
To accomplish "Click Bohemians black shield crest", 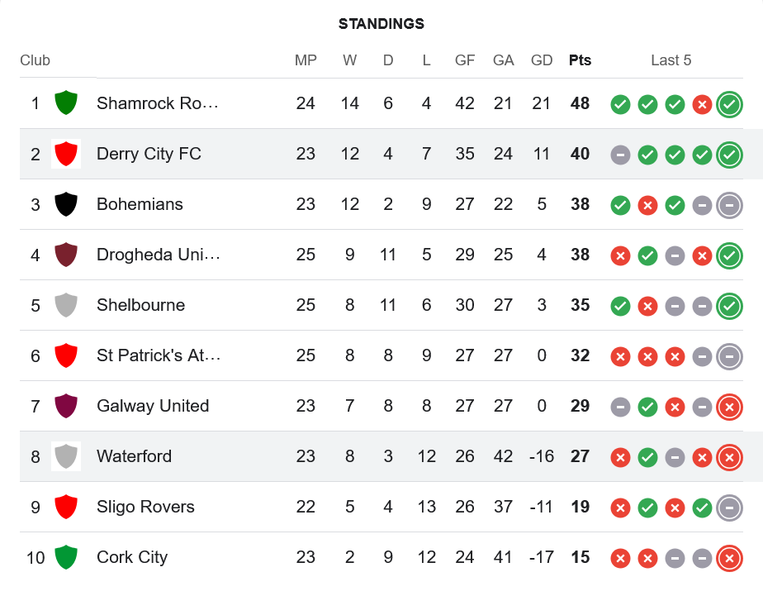I will pos(66,204).
